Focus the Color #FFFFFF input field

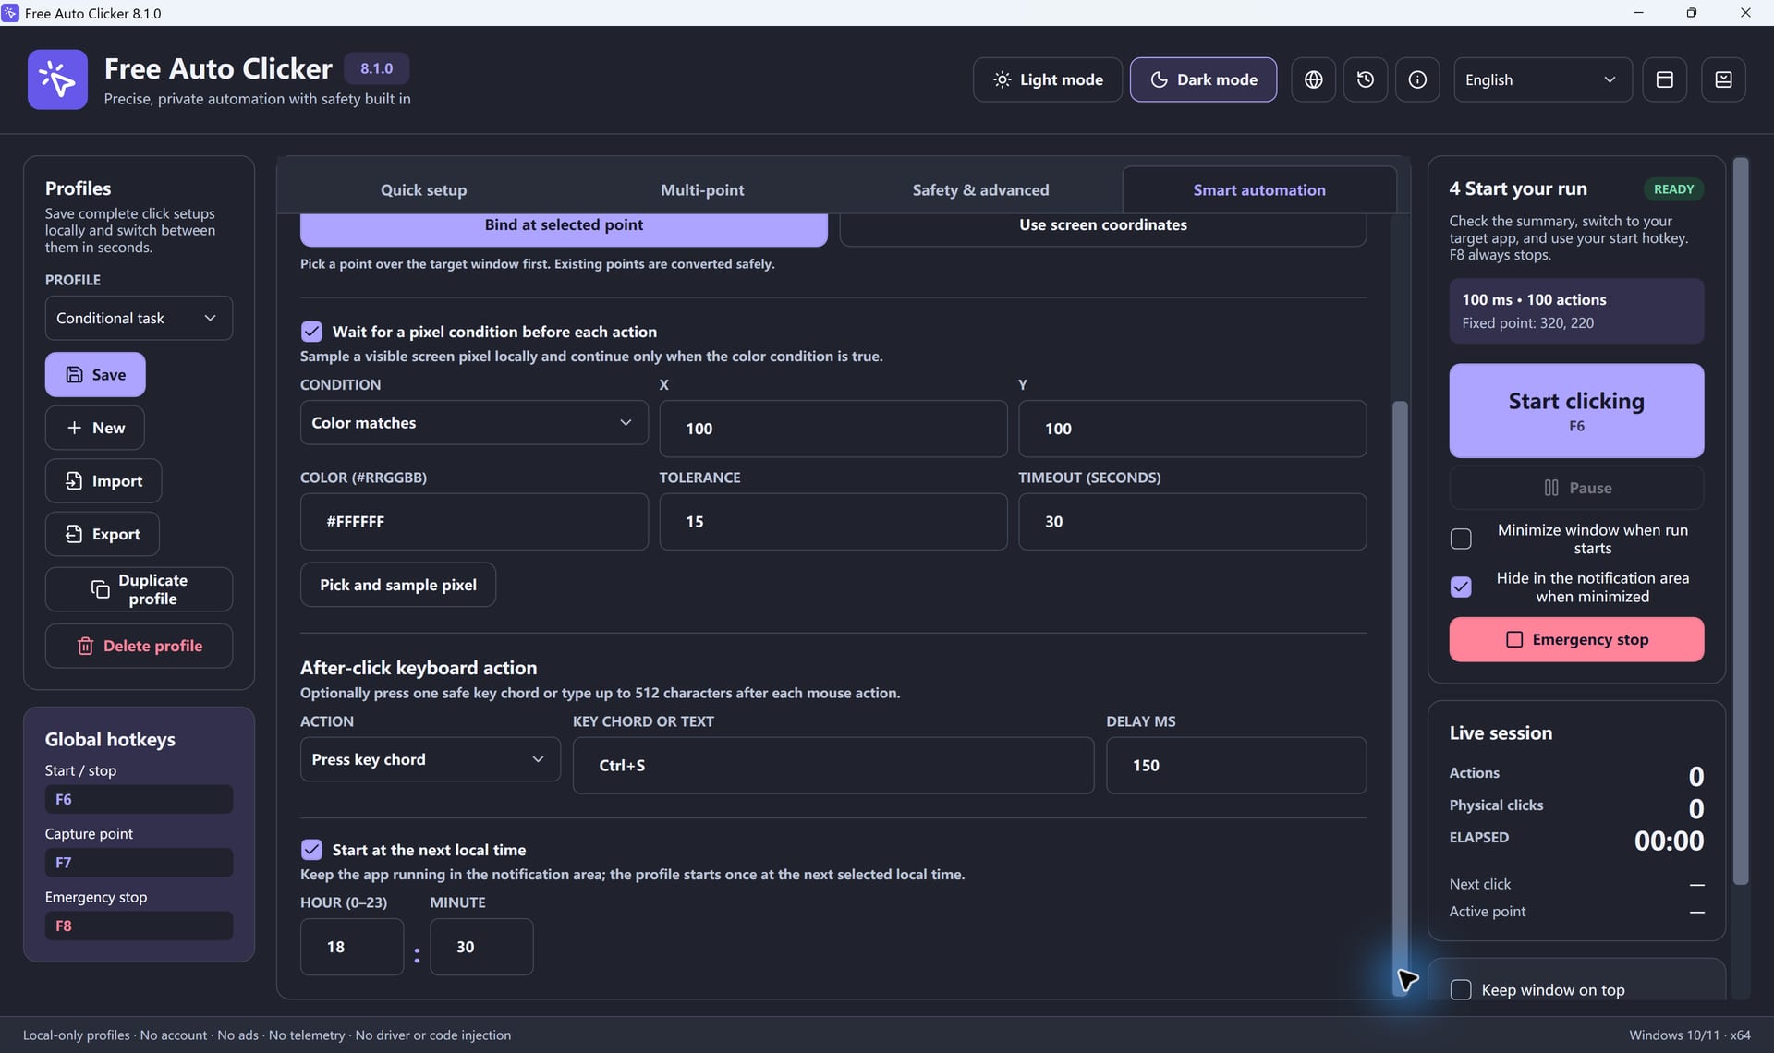click(x=474, y=522)
